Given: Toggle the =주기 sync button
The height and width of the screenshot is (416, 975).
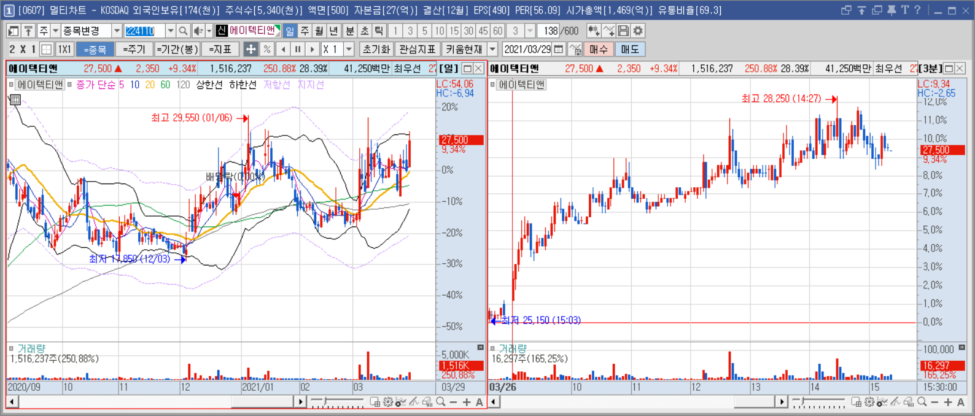Looking at the screenshot, I should pyautogui.click(x=134, y=49).
